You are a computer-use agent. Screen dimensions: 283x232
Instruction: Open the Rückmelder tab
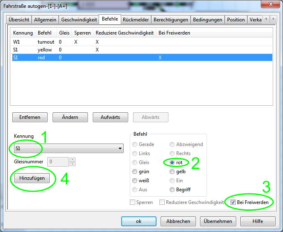coord(136,20)
